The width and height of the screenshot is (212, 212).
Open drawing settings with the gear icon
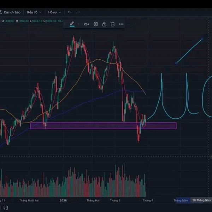(x=96, y=24)
